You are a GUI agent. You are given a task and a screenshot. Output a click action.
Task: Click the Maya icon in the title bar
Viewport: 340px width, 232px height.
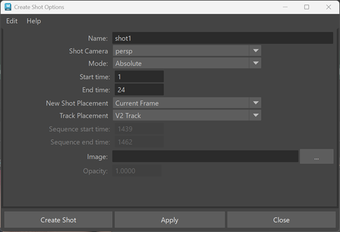point(8,7)
